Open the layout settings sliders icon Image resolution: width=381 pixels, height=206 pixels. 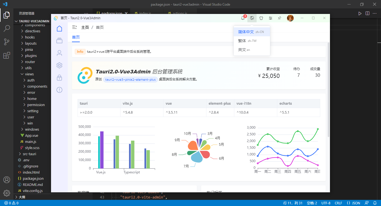(271, 18)
